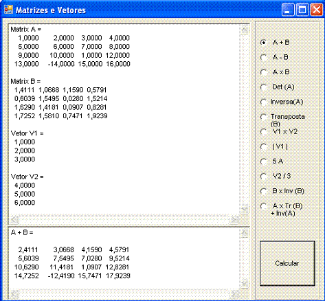Select A x Tr (B) + Inv(A) option
Image resolution: width=325 pixels, height=301 pixels.
(264, 206)
